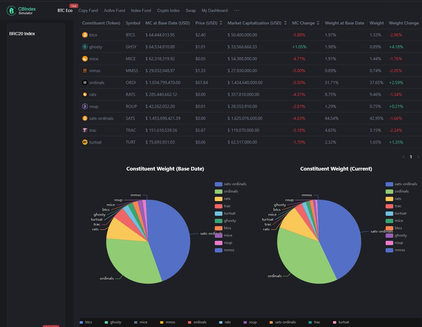Toggle ghosty in Base Date legend
Screen dimensions: 422x327
[x=225, y=220]
